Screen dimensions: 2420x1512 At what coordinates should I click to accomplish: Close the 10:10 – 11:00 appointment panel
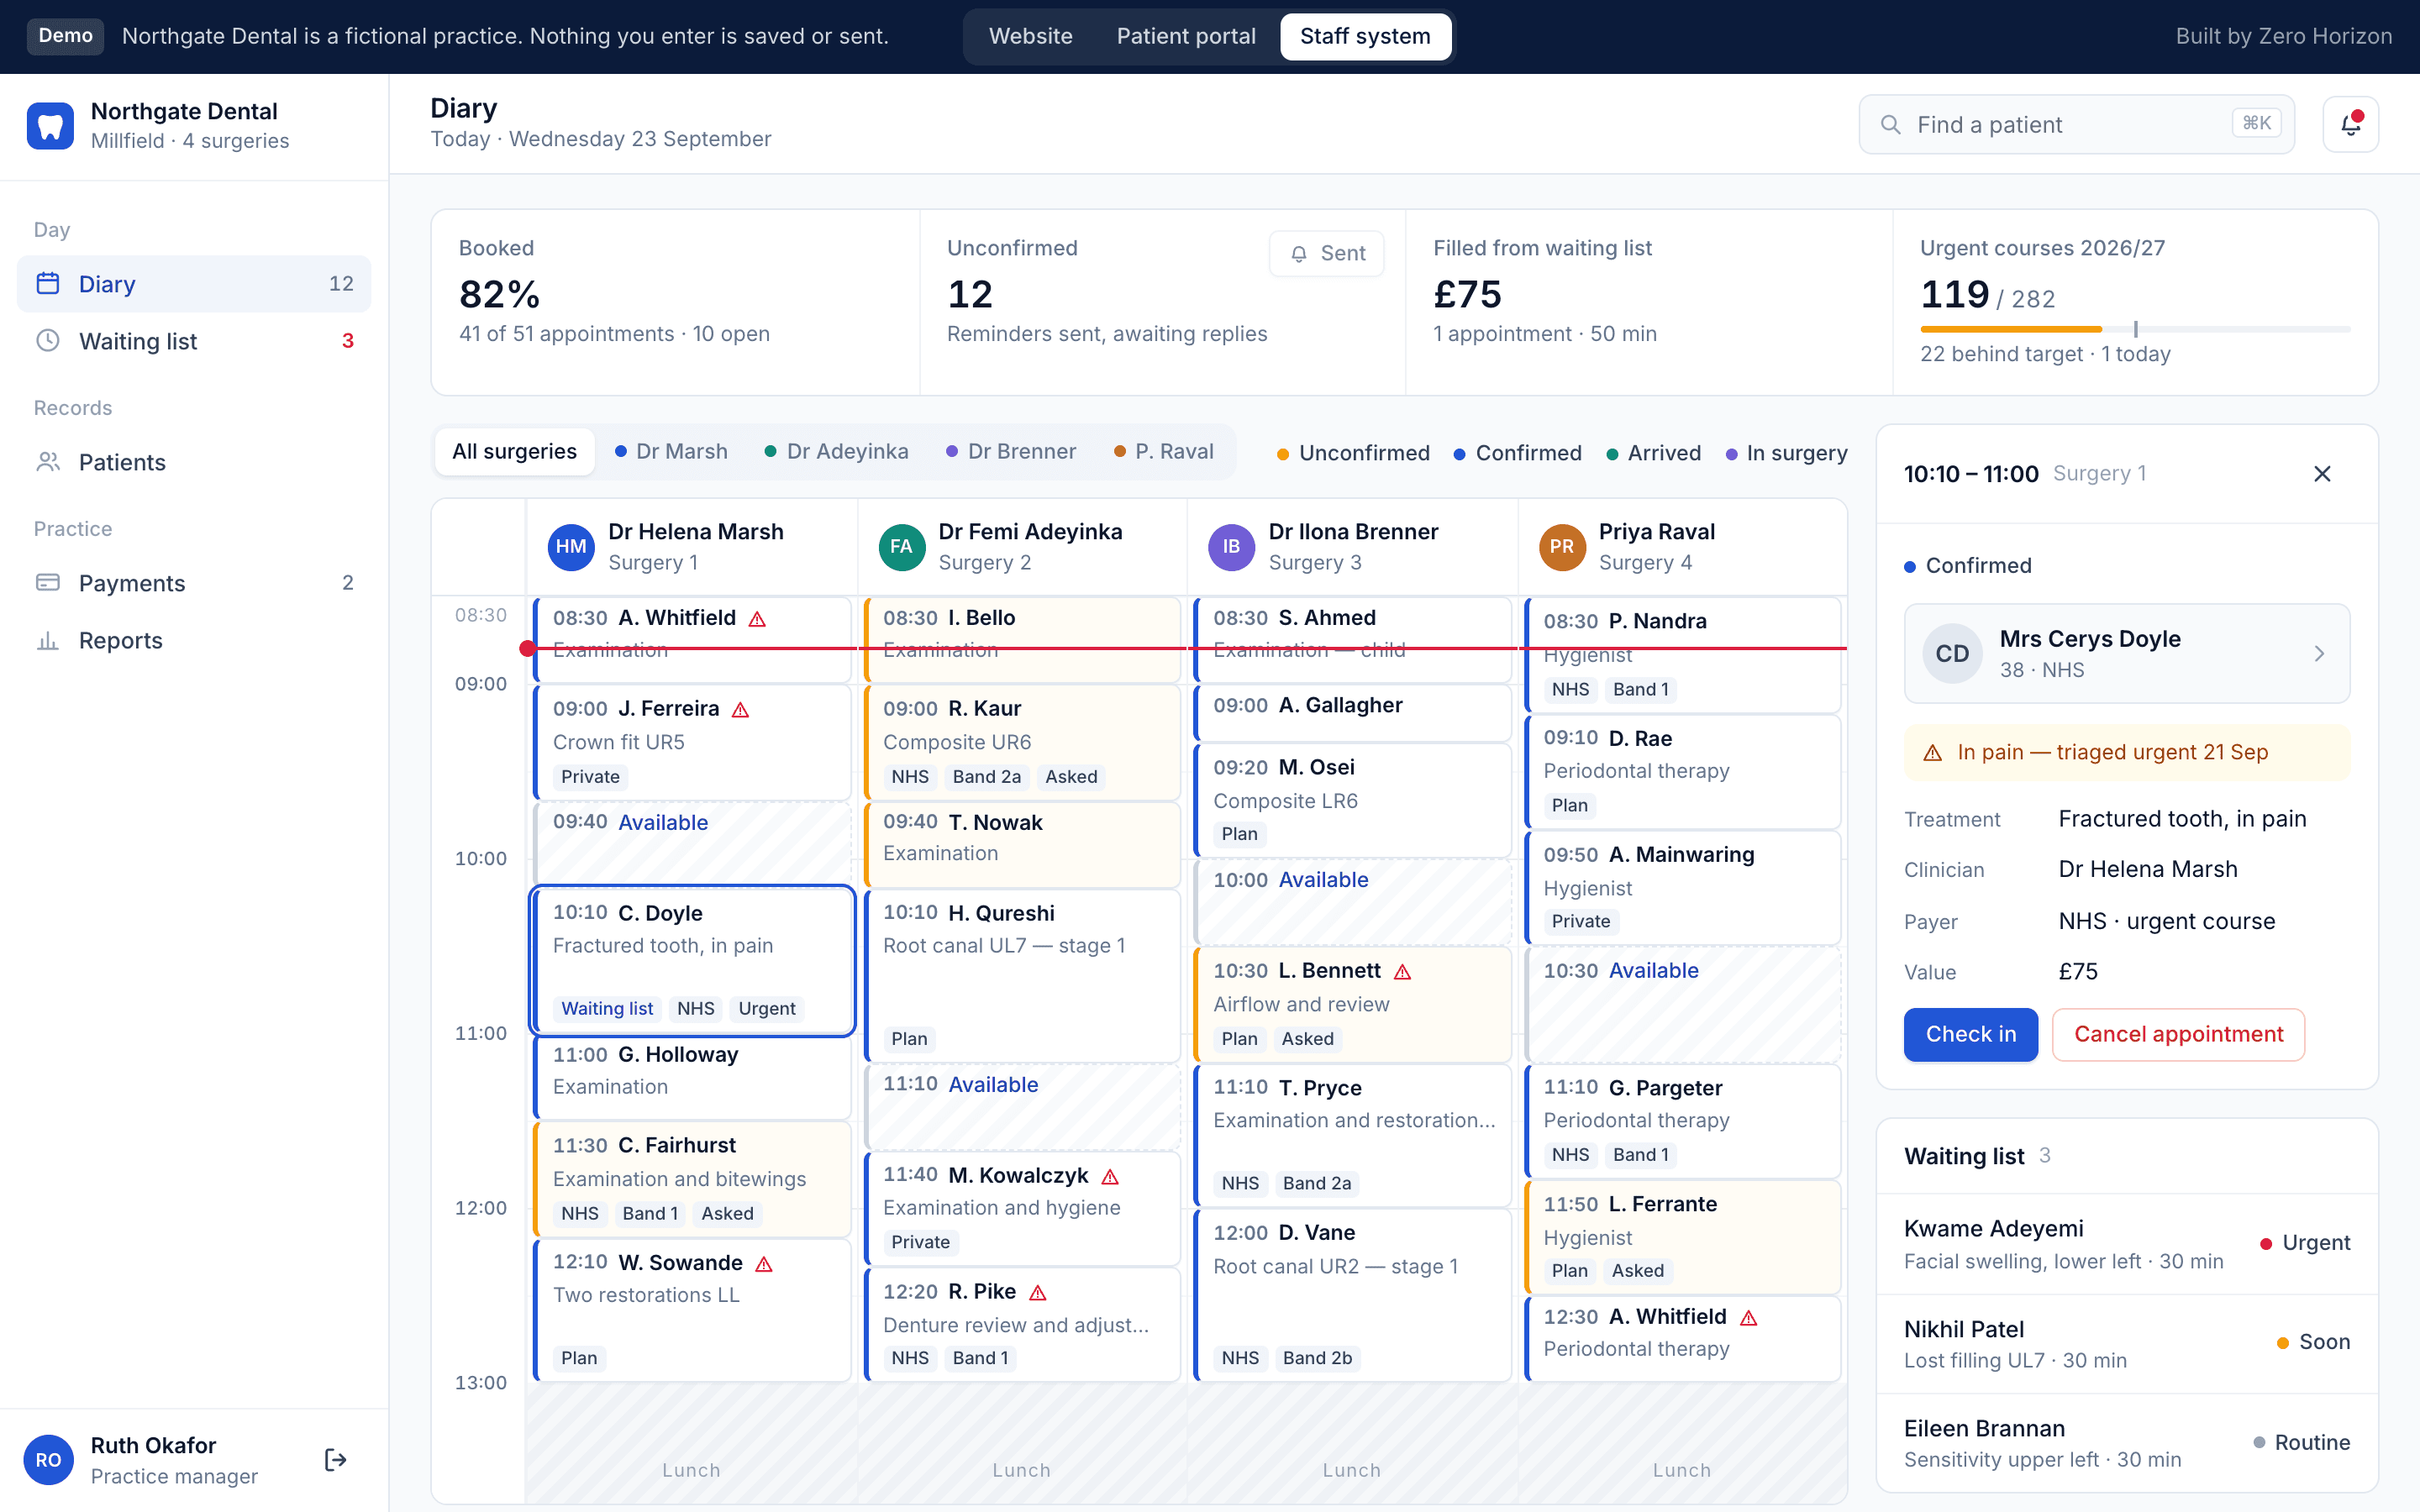[x=2322, y=474]
